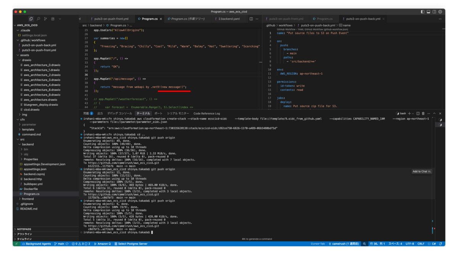Click Select Postgres Server status item
Screen dimensions: 458x263
point(130,244)
